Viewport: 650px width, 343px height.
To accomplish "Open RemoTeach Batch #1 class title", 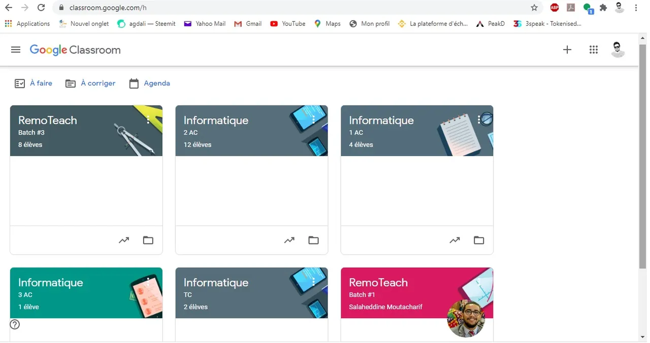I will pyautogui.click(x=378, y=283).
